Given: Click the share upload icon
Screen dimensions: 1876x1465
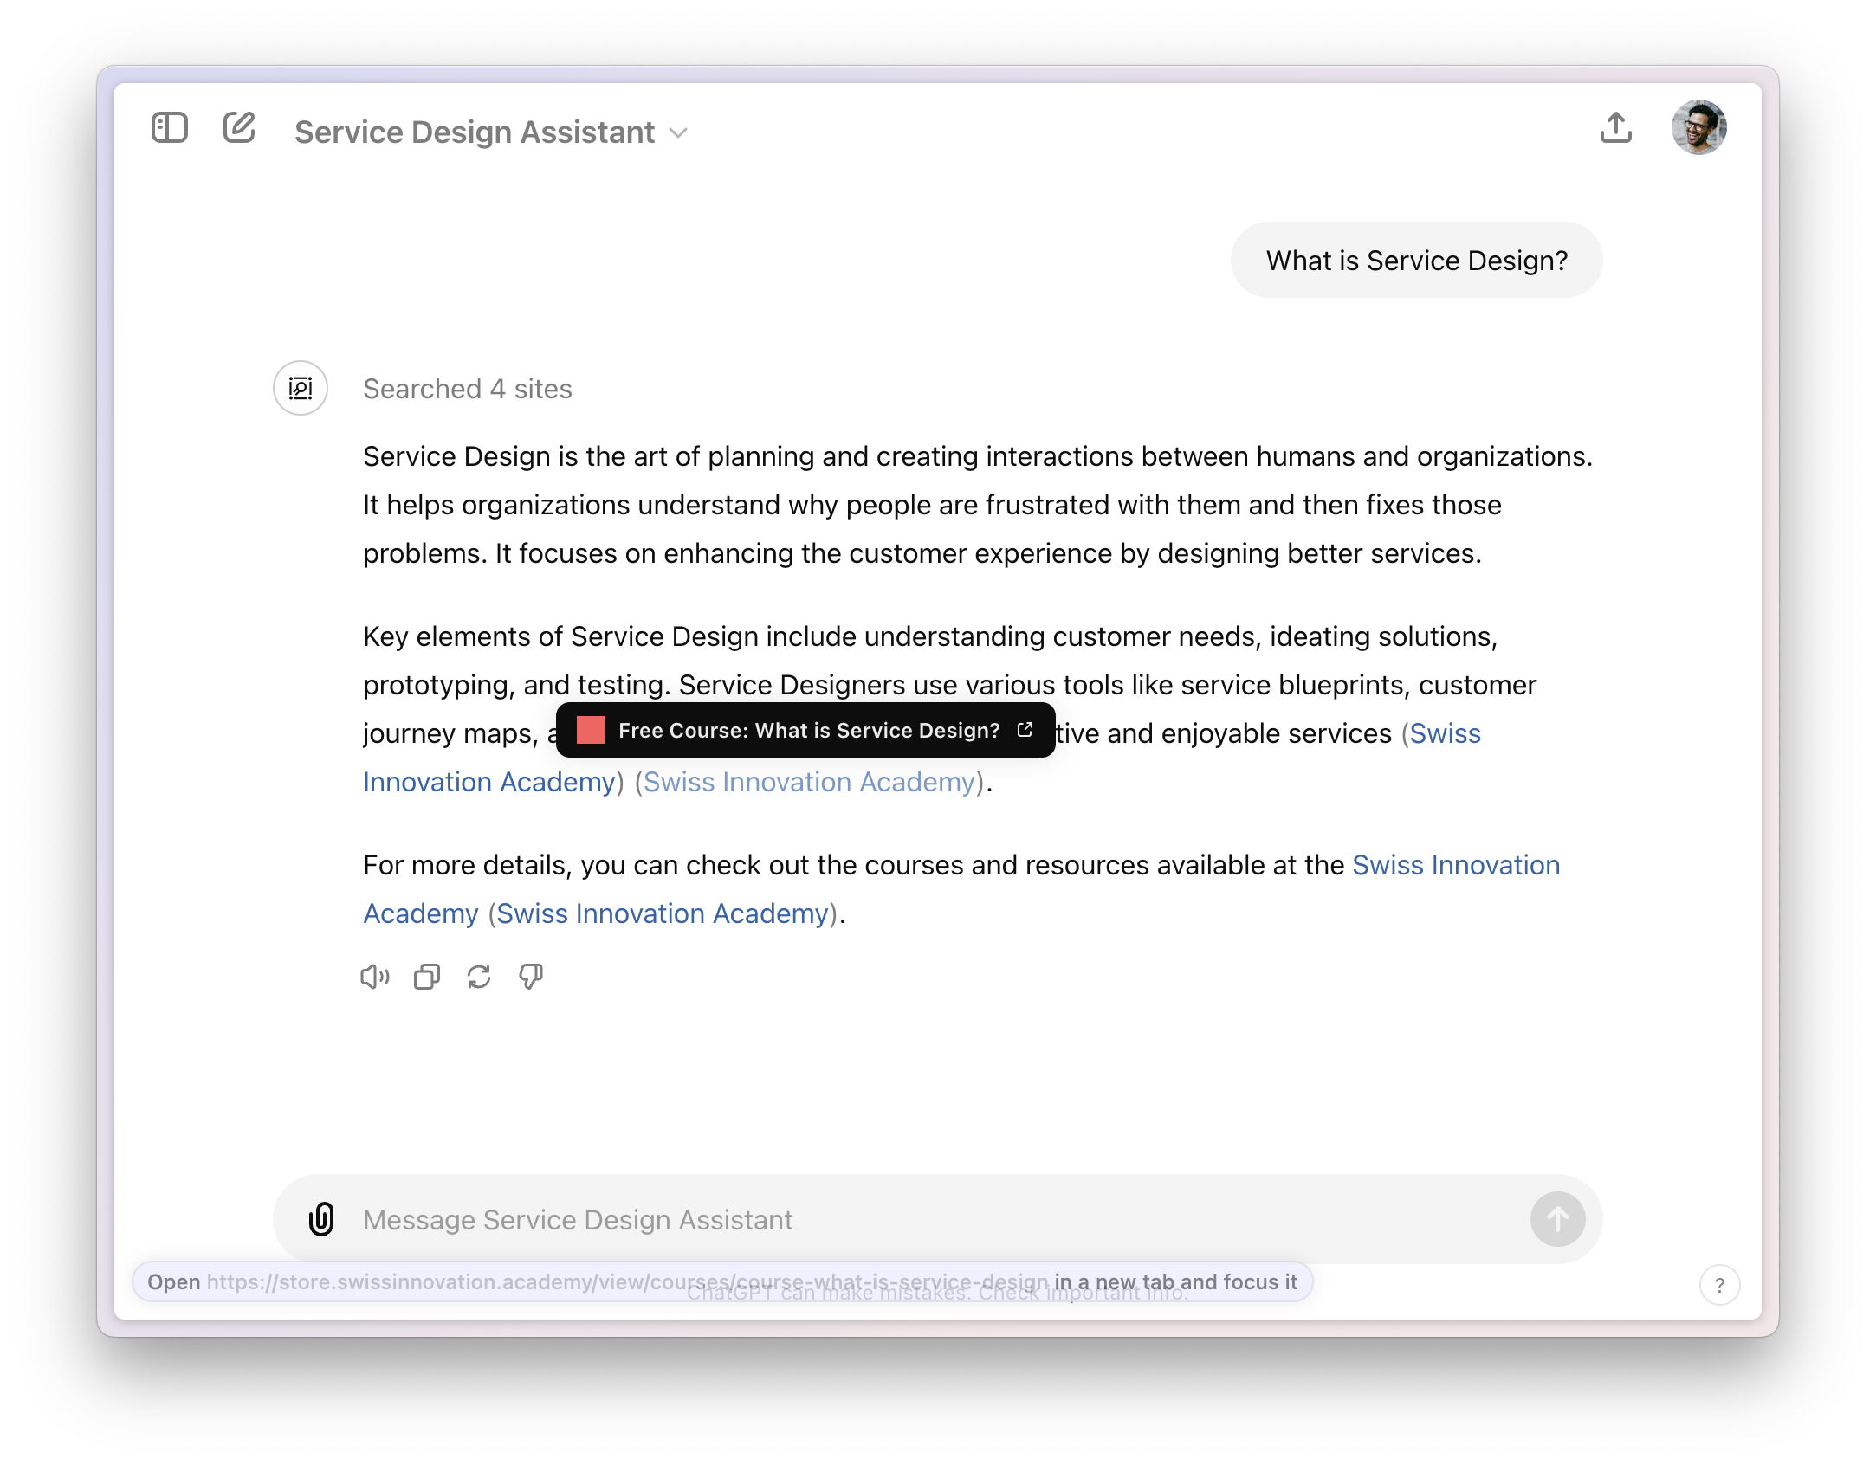Looking at the screenshot, I should [1615, 128].
